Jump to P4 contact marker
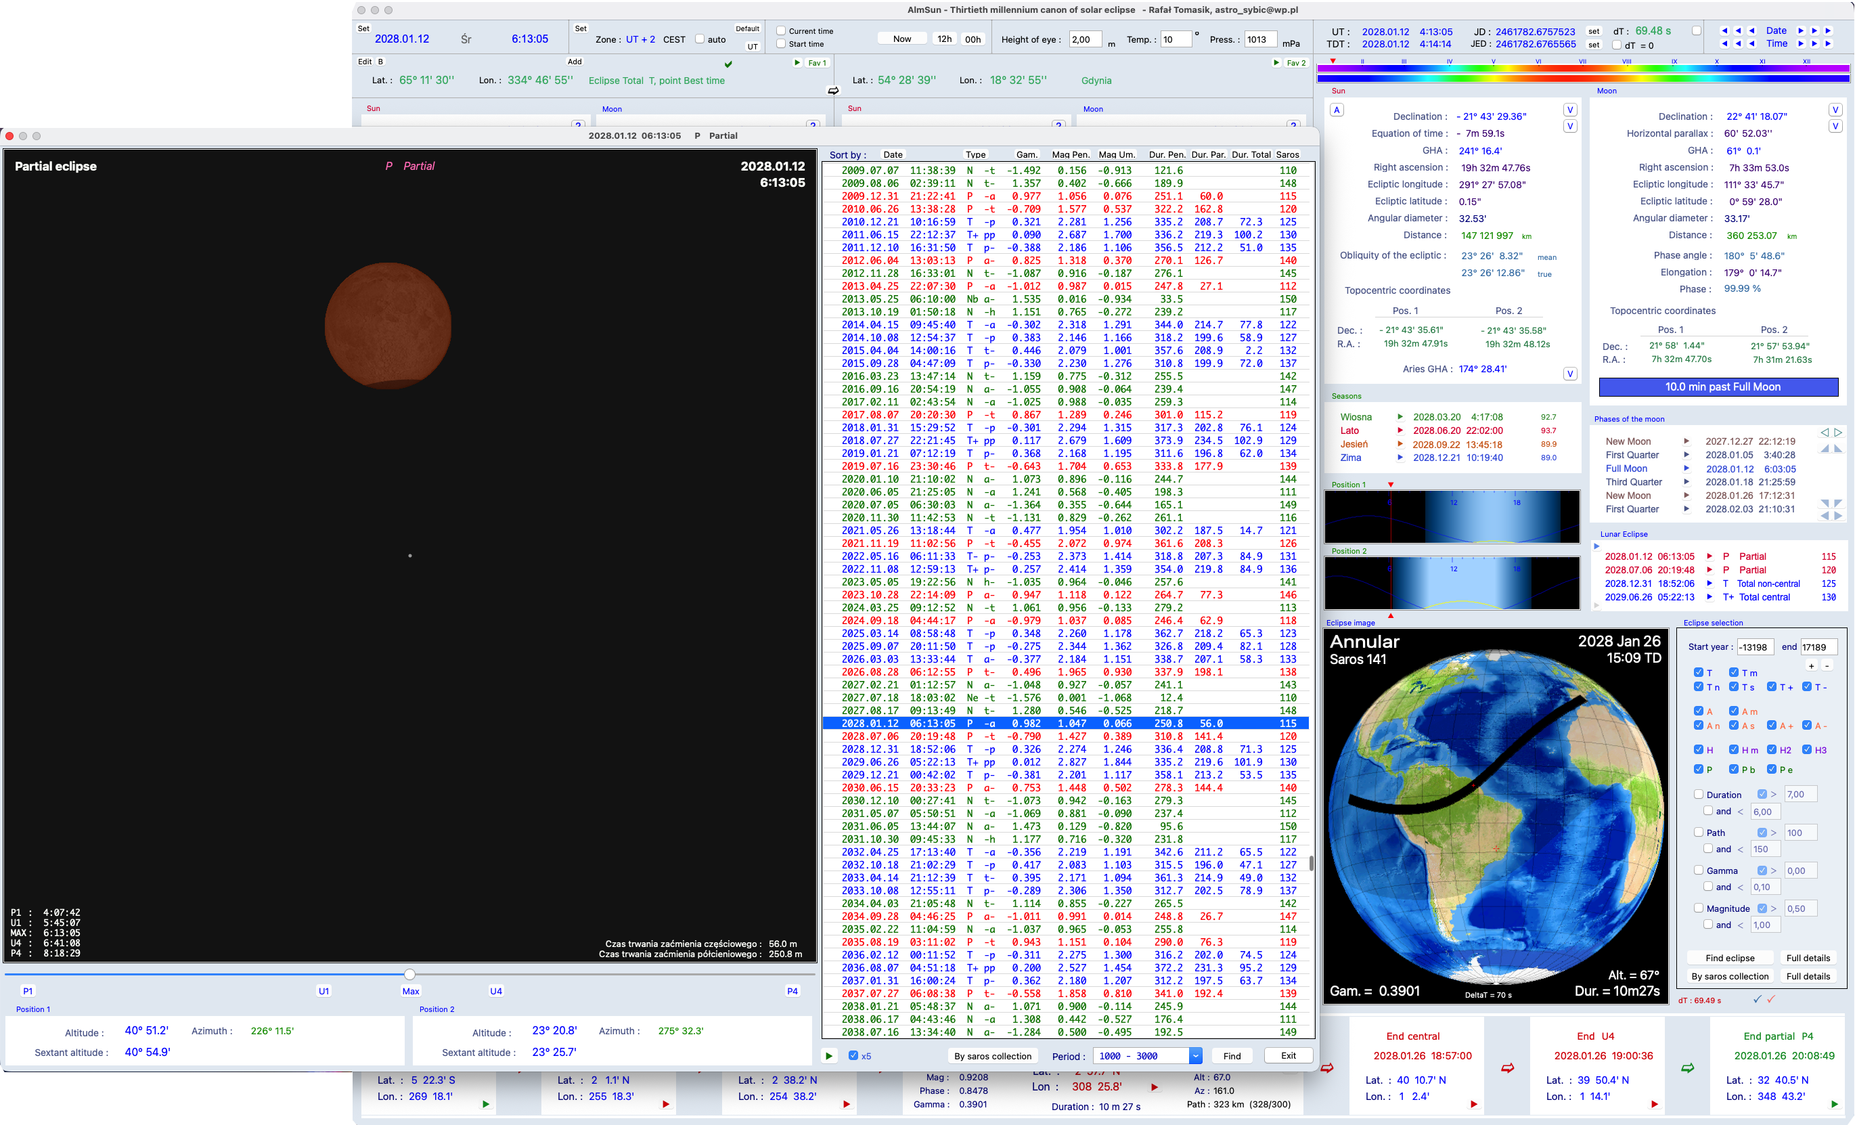This screenshot has height=1125, width=1855. [x=792, y=991]
